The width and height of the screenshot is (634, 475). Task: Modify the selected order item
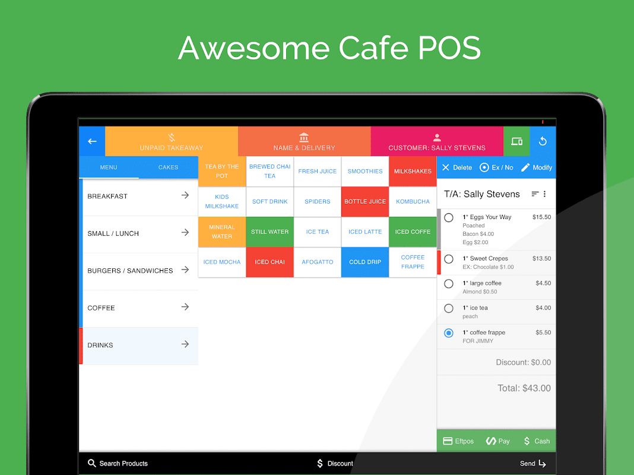coord(536,167)
